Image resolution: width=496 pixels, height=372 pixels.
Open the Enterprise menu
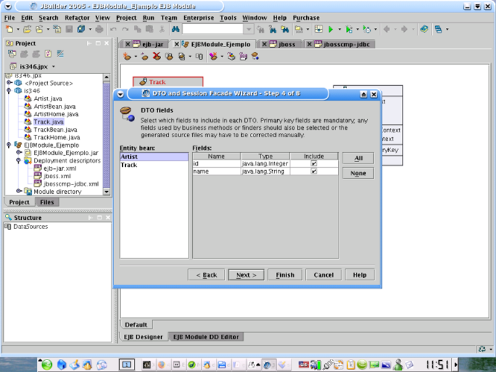[x=198, y=18]
